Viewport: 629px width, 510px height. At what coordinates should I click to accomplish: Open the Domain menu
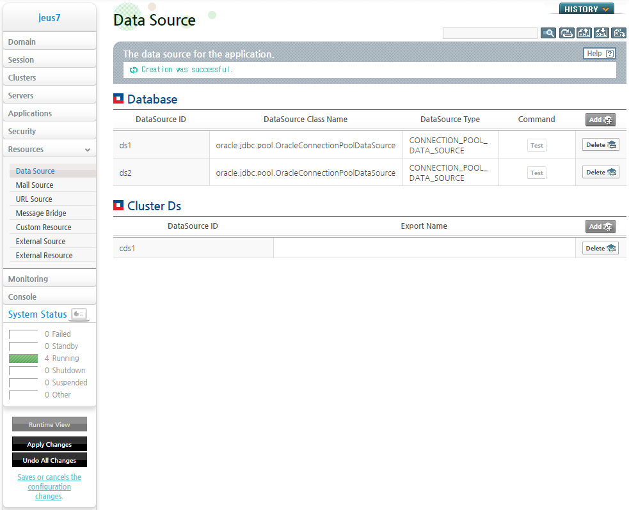click(x=49, y=42)
